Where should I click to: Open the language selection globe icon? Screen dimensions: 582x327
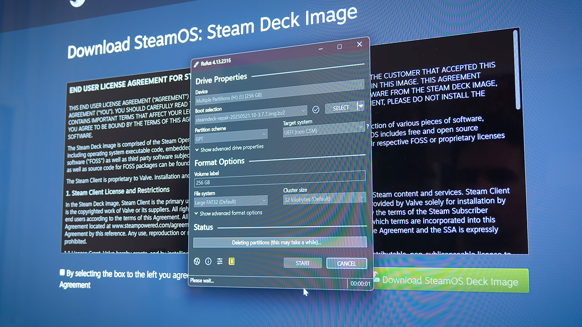click(197, 261)
